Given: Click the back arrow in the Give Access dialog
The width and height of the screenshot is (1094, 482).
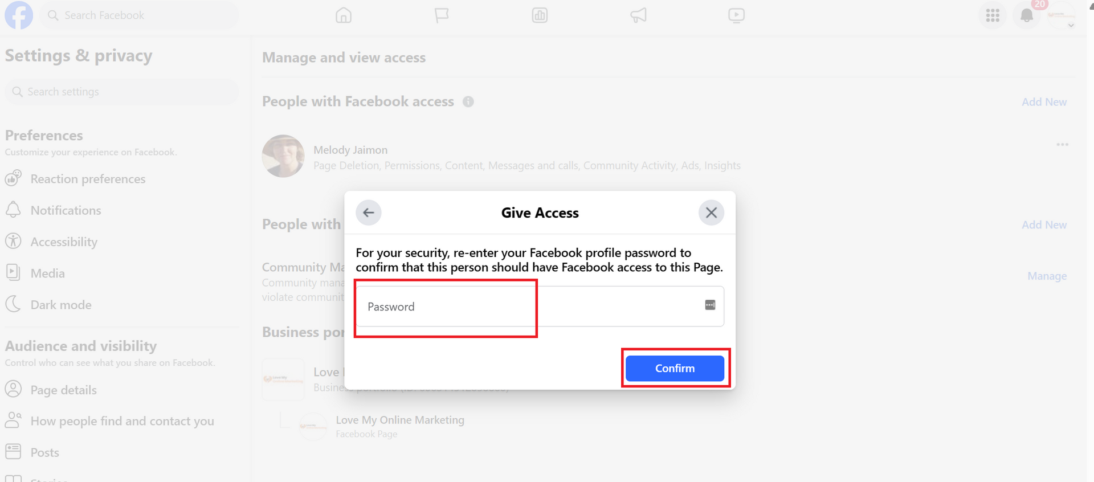Looking at the screenshot, I should click(369, 212).
